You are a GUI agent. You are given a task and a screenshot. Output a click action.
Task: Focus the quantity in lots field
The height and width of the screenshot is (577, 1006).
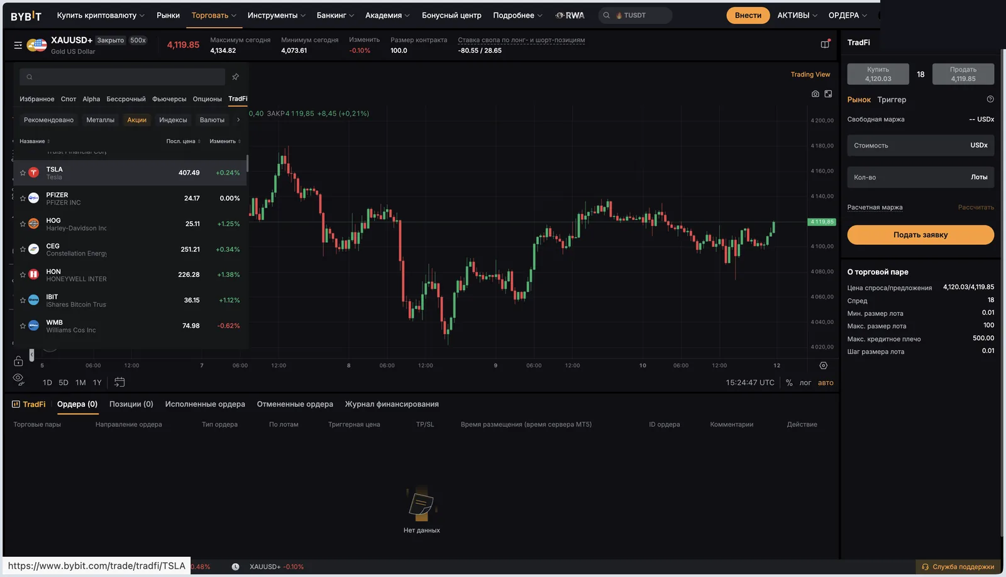point(920,178)
